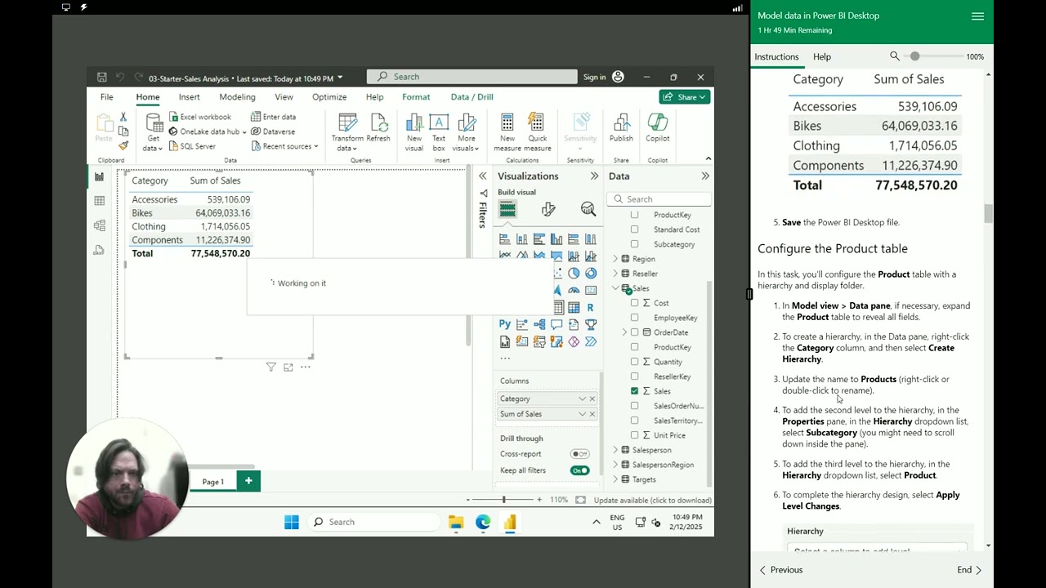
Task: Adjust the lab instructions zoom slider
Action: click(x=914, y=56)
